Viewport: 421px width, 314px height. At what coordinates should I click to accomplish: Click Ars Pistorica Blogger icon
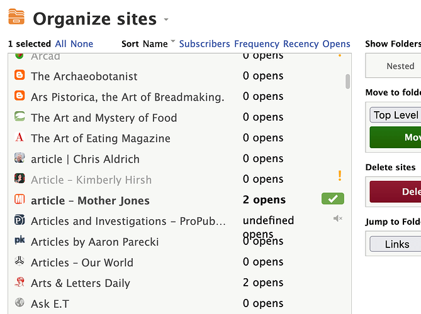point(20,95)
